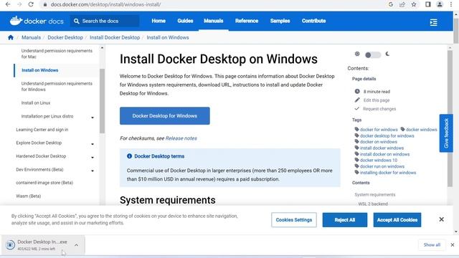Click the Docker Desktop installer download icon

pos(10,244)
